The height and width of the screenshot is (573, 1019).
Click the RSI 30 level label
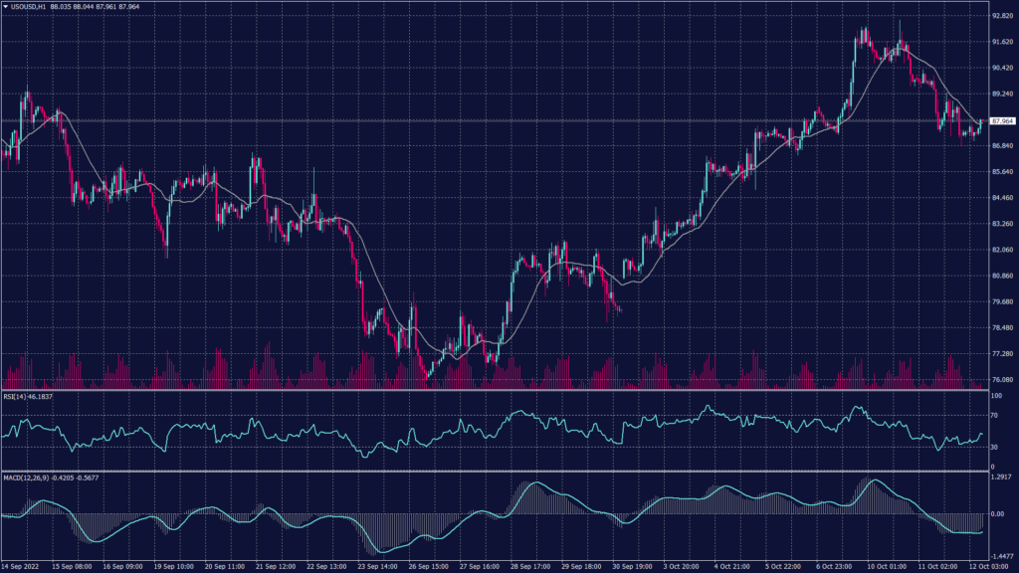point(995,447)
